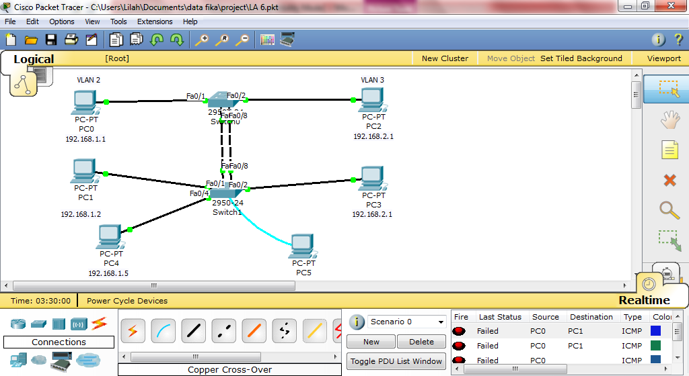This screenshot has width=689, height=376.
Task: Click the Zoom Out magnifier icon
Action: click(242, 40)
